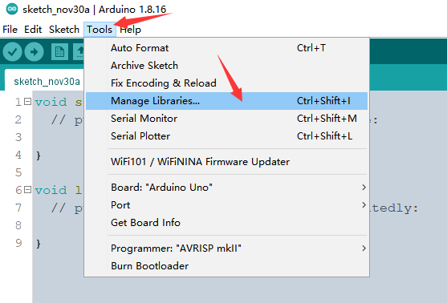Switch to the sketch_nov30a tab
Viewport: 447px width, 303px height.
[47, 82]
